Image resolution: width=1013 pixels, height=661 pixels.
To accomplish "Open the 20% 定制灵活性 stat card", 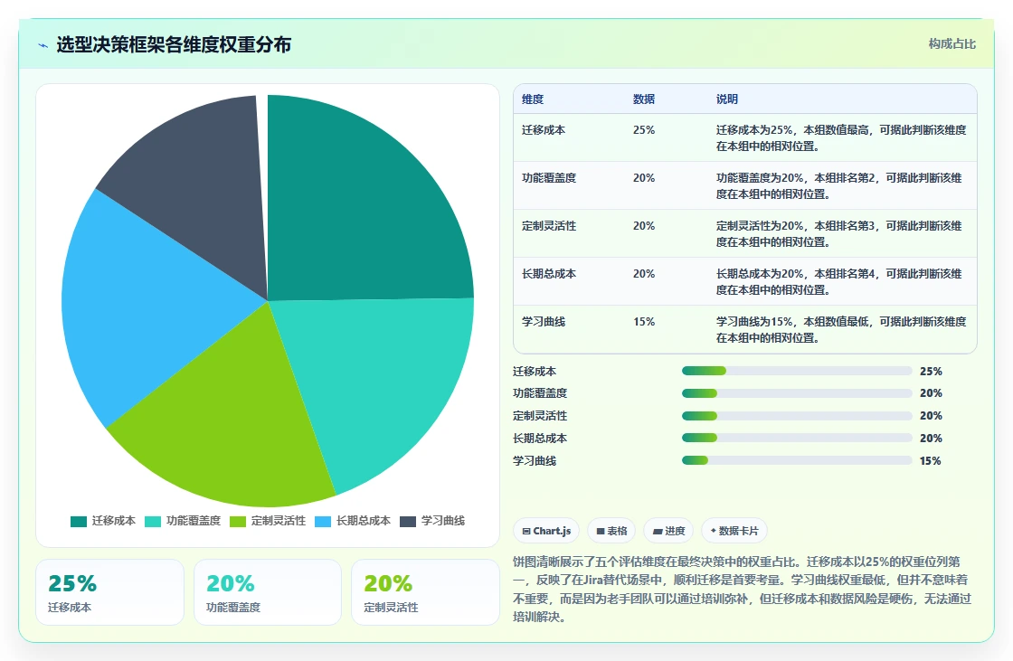I will [x=425, y=592].
